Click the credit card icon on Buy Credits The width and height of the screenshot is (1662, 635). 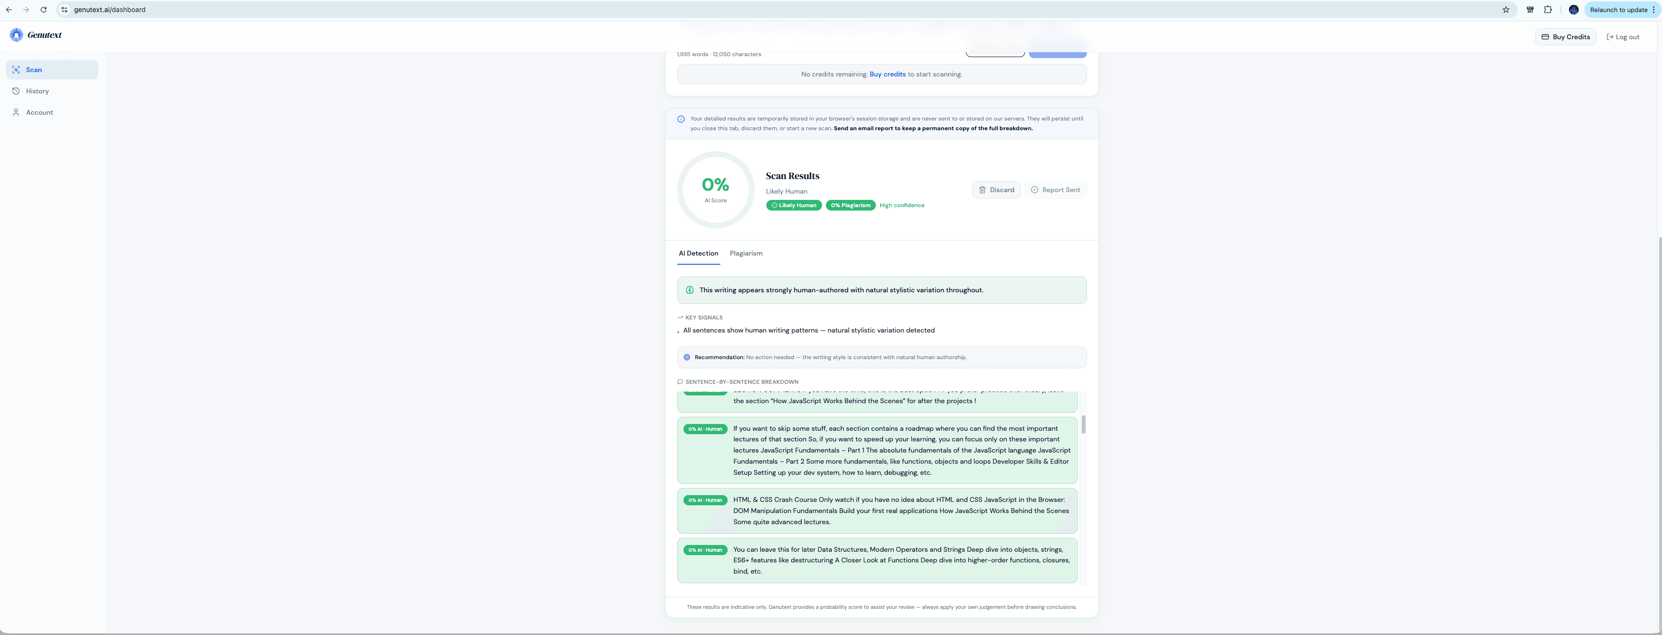point(1545,37)
